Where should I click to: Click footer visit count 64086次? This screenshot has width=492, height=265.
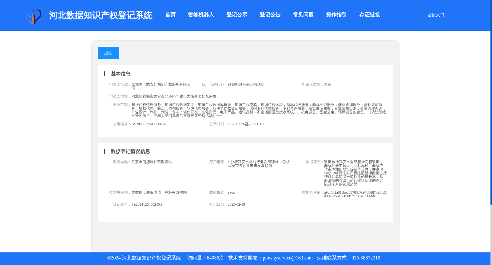215,258
